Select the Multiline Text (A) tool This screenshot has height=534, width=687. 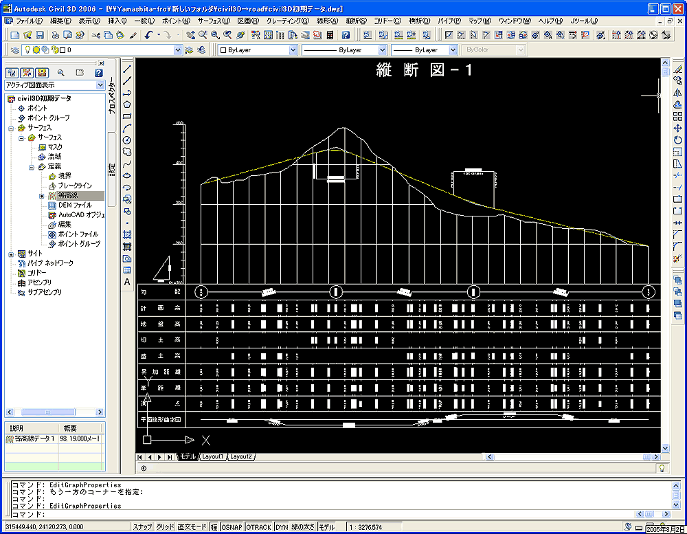pyautogui.click(x=127, y=282)
